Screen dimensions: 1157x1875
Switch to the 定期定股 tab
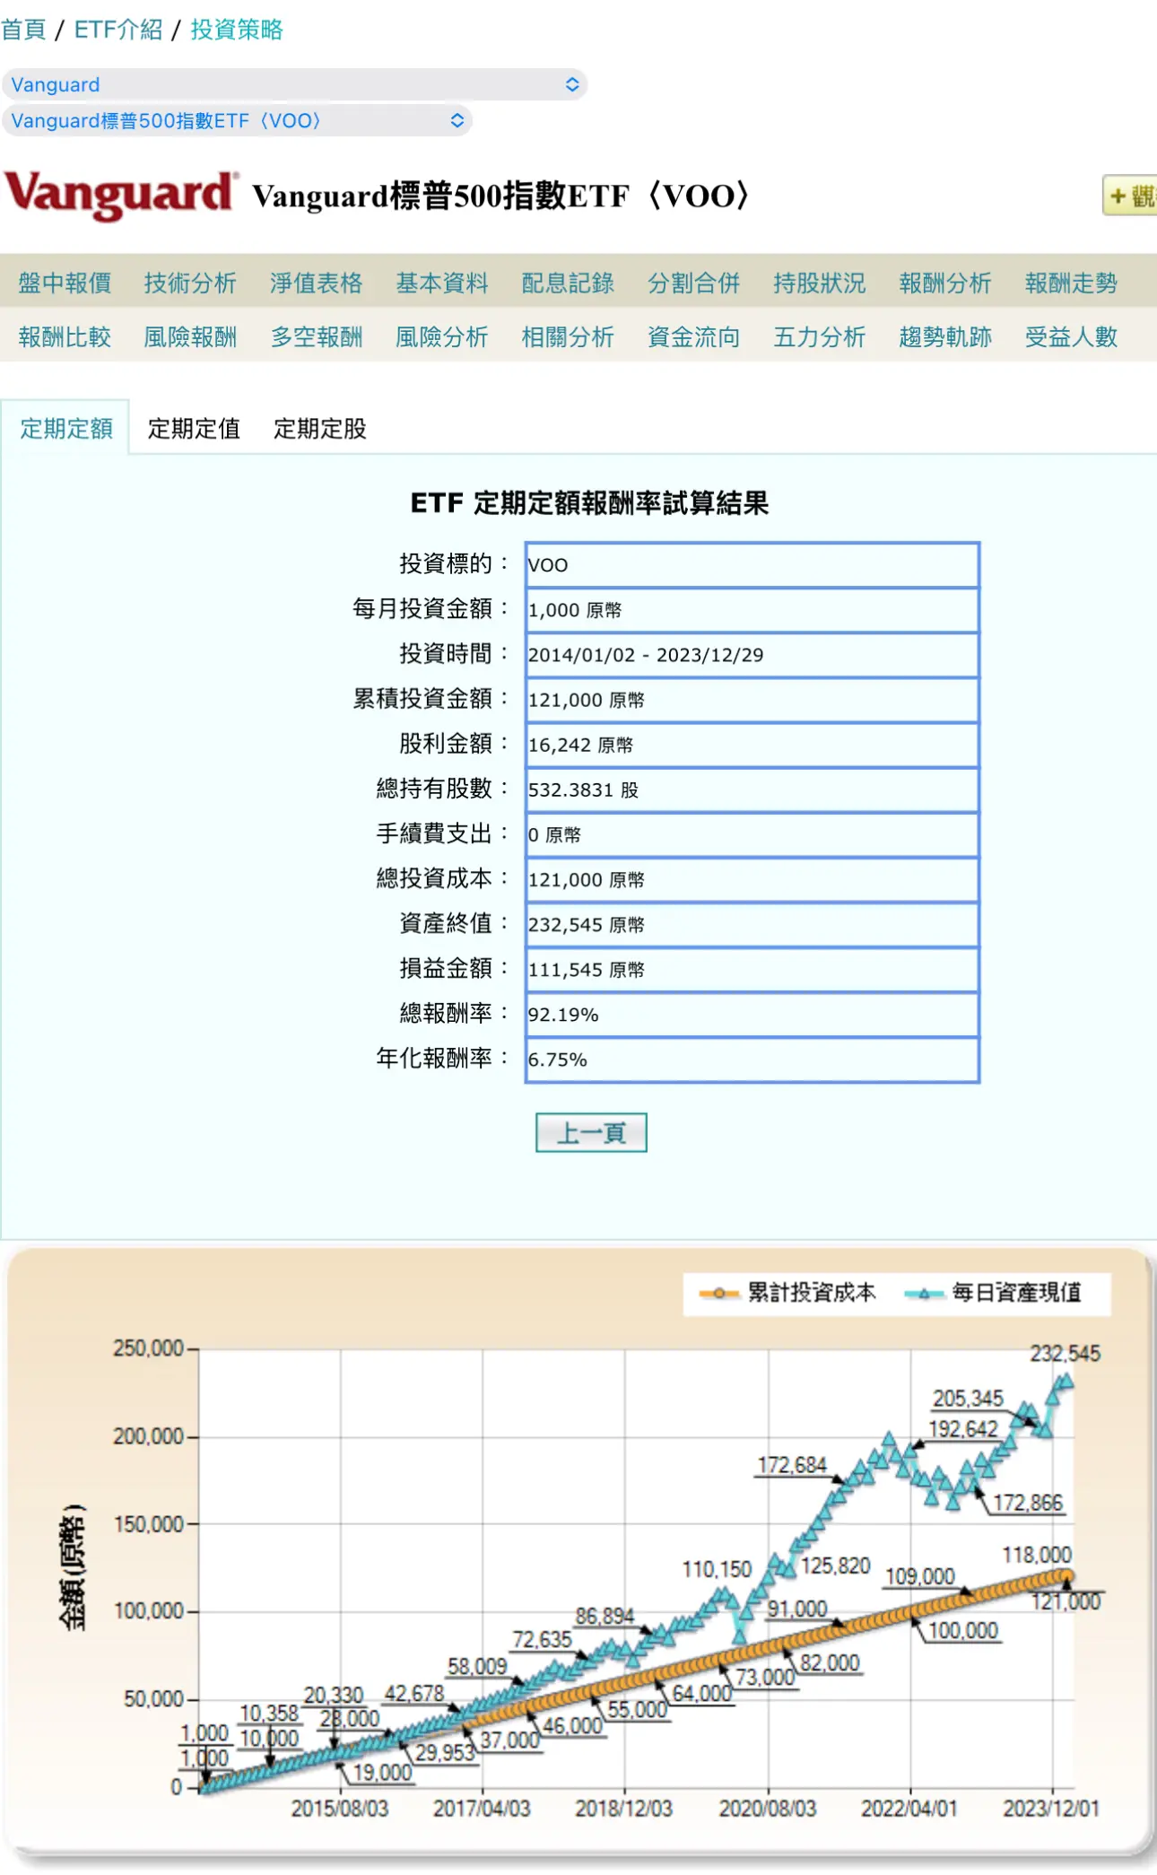320,429
